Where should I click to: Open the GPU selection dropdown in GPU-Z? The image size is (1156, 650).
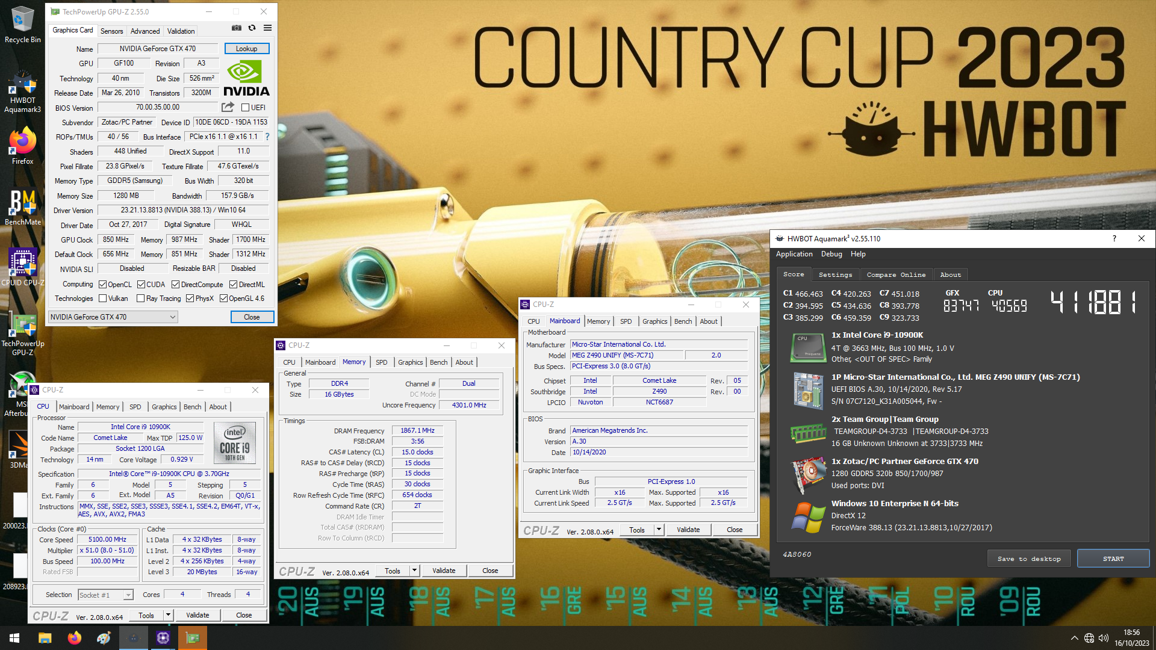[x=113, y=317]
